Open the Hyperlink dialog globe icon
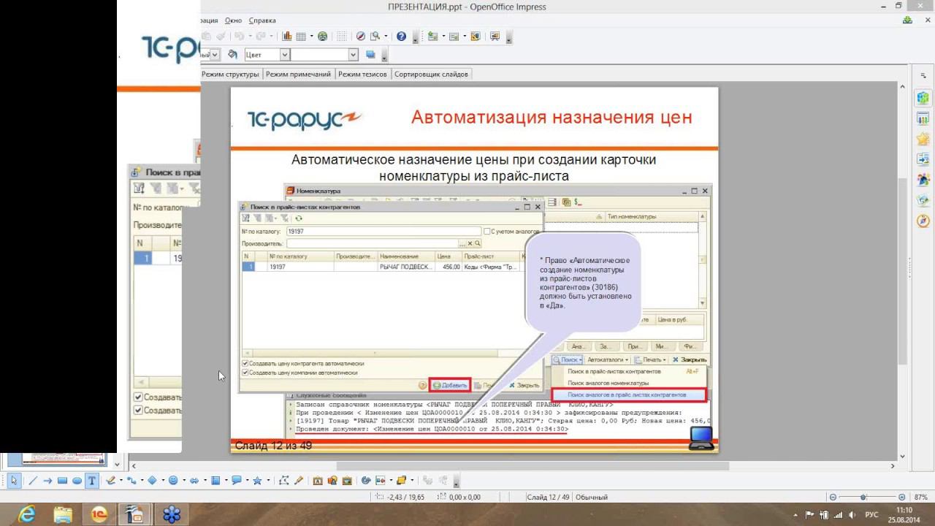 (322, 36)
